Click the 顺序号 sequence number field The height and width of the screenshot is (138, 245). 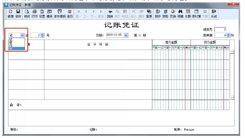click(x=220, y=29)
